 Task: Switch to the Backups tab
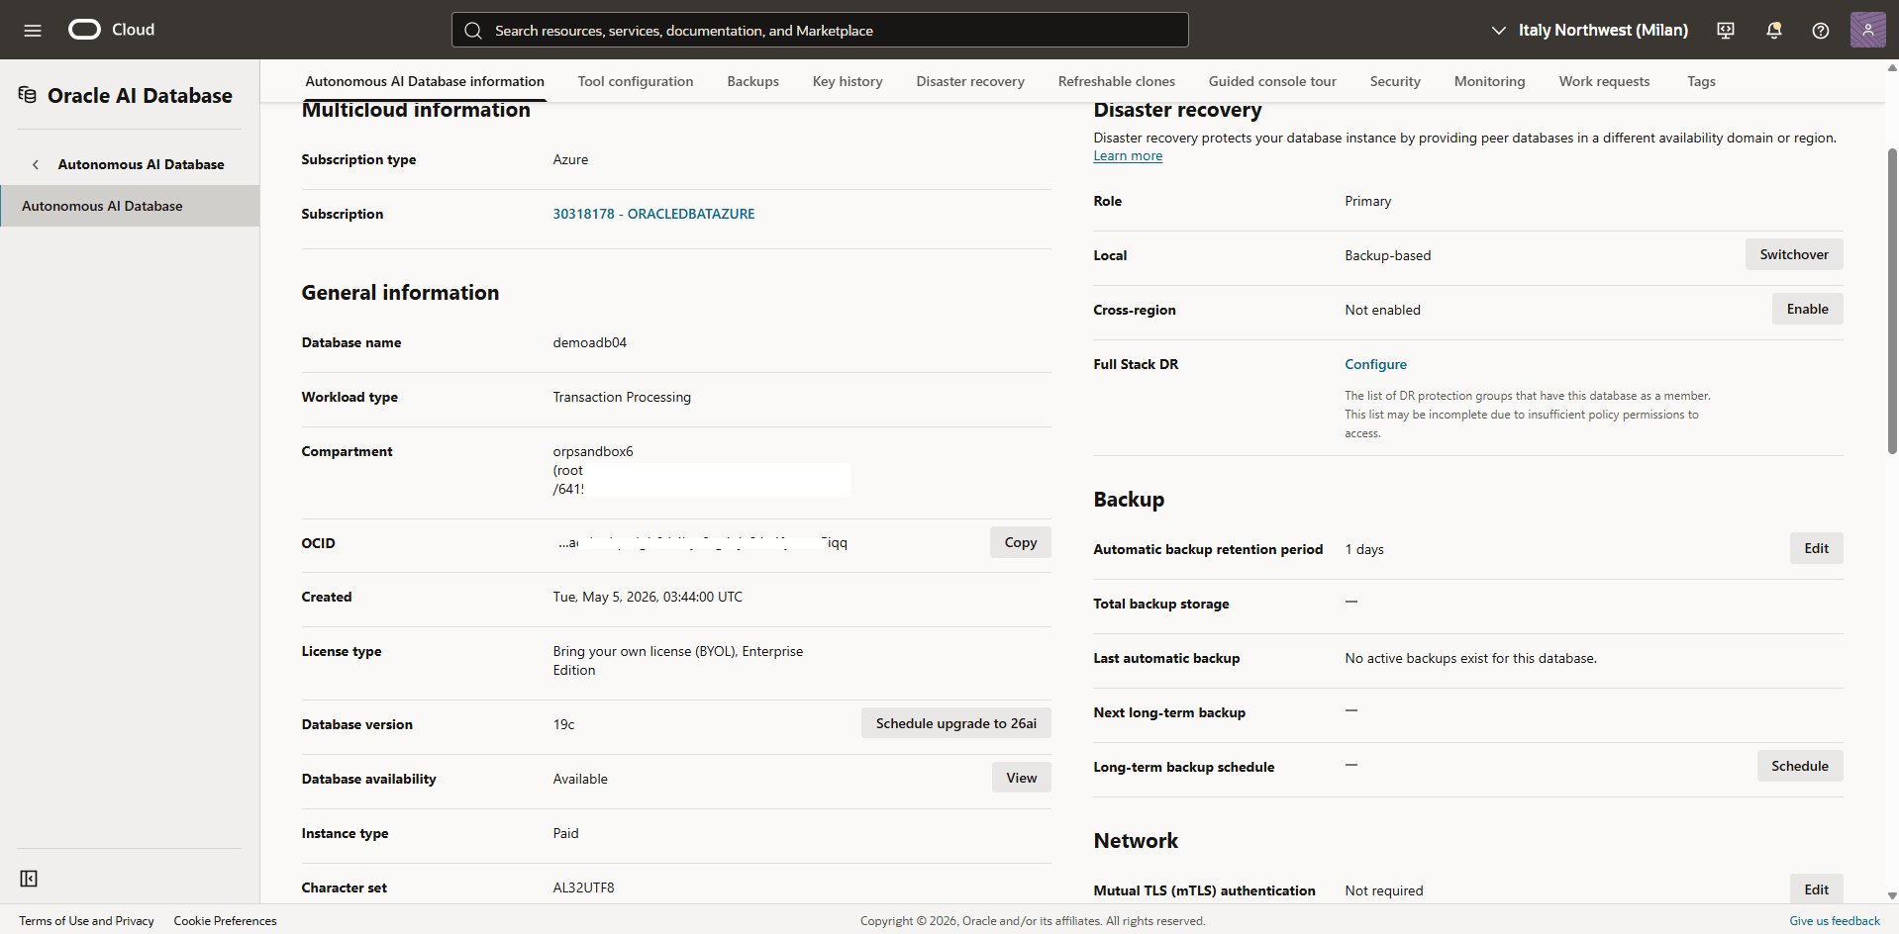752,81
